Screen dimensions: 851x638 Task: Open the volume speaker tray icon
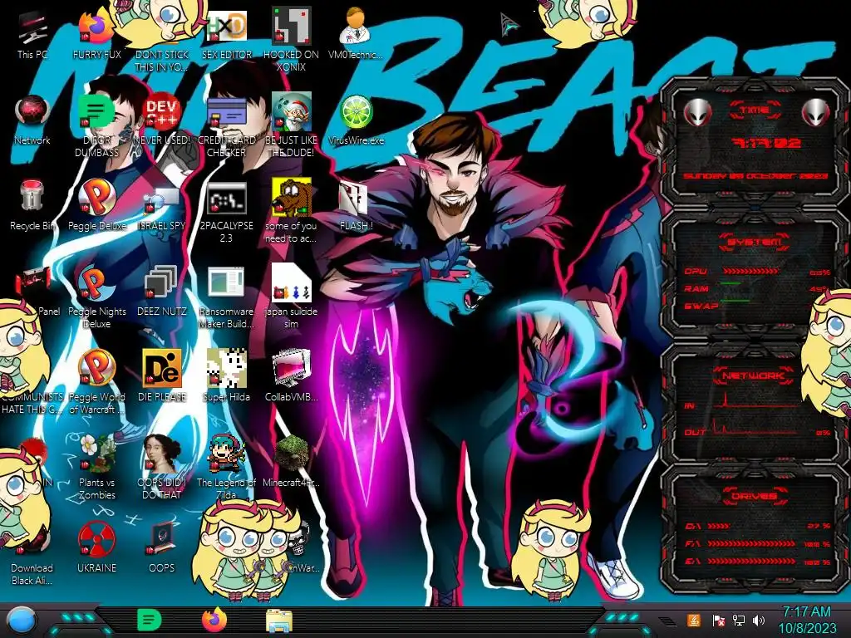(759, 620)
